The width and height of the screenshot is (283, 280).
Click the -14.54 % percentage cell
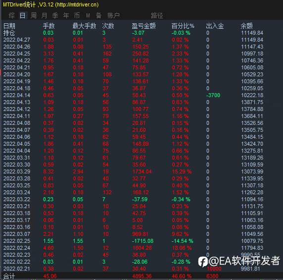[x=182, y=241]
